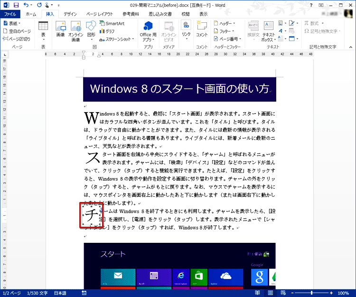Click the document title banner
This screenshot has width=356, height=297.
[179, 89]
